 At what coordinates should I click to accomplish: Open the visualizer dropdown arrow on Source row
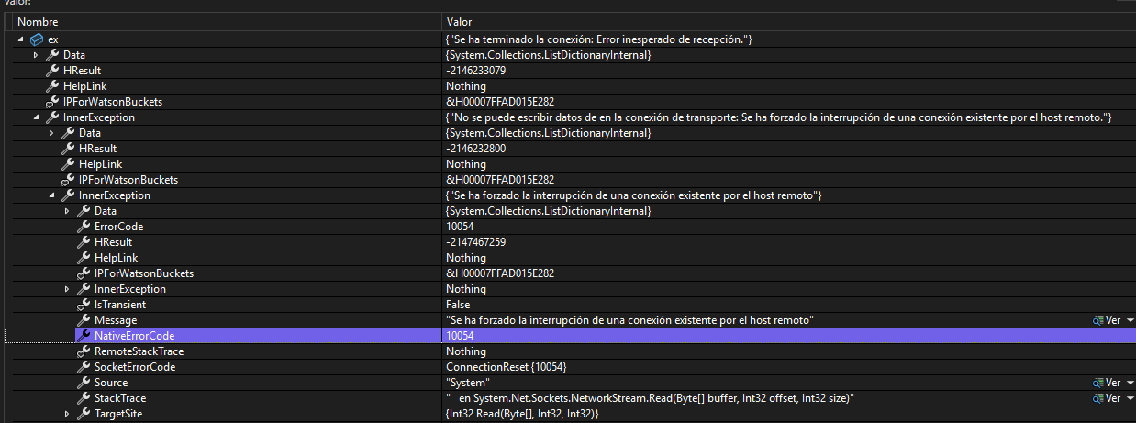[x=1130, y=383]
